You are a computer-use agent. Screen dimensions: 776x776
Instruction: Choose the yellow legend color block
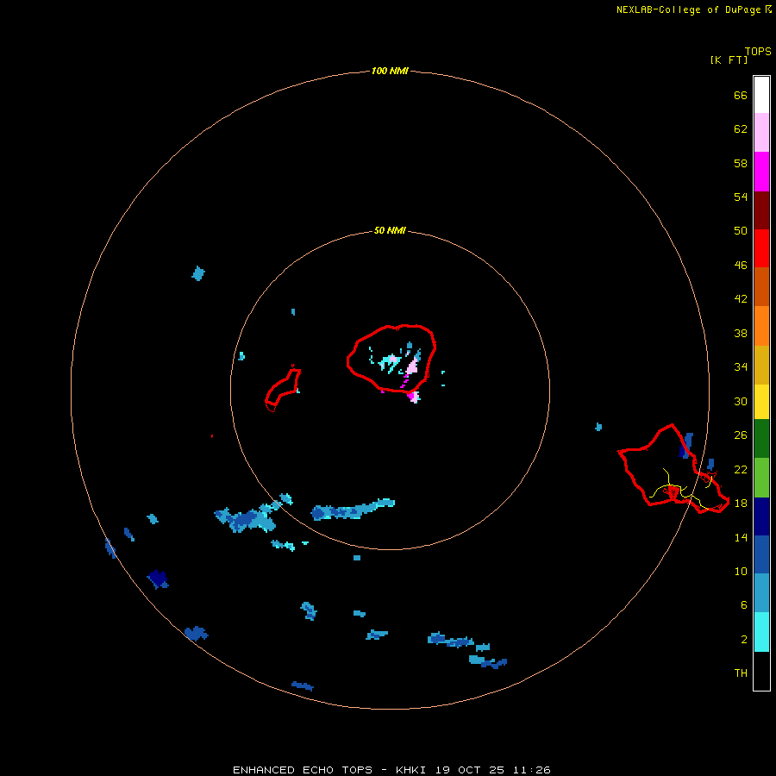[761, 402]
